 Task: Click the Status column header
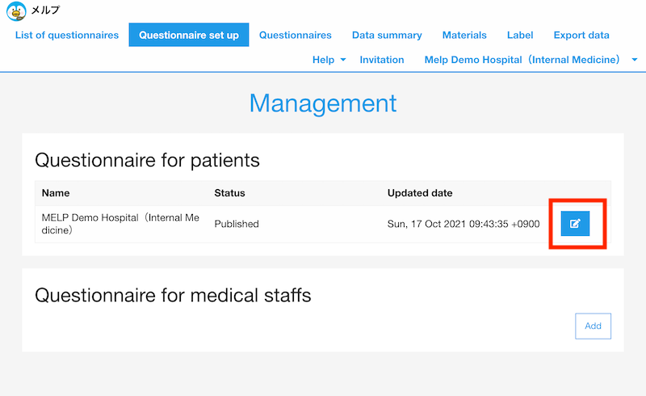(229, 193)
